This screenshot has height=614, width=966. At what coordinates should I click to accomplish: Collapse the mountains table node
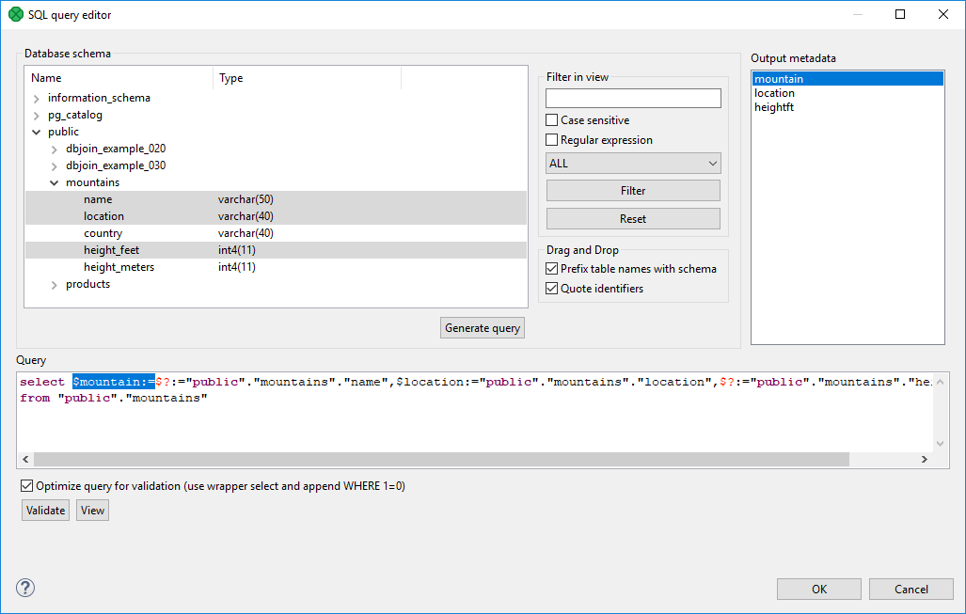point(54,181)
